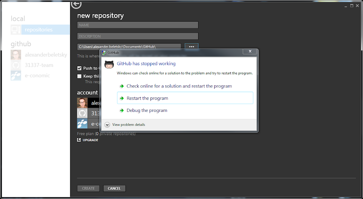Choose Restart the program option
Image resolution: width=363 pixels, height=199 pixels.
[185, 98]
